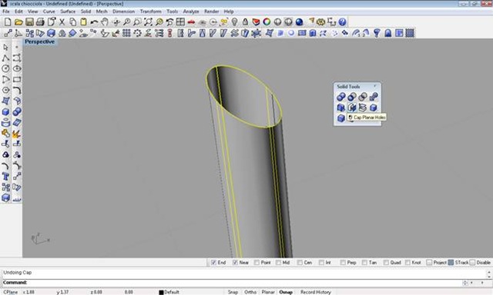Screen dimensions: 493x295
Task: Activate the Pan hand tool
Action: pyautogui.click(x=105, y=22)
